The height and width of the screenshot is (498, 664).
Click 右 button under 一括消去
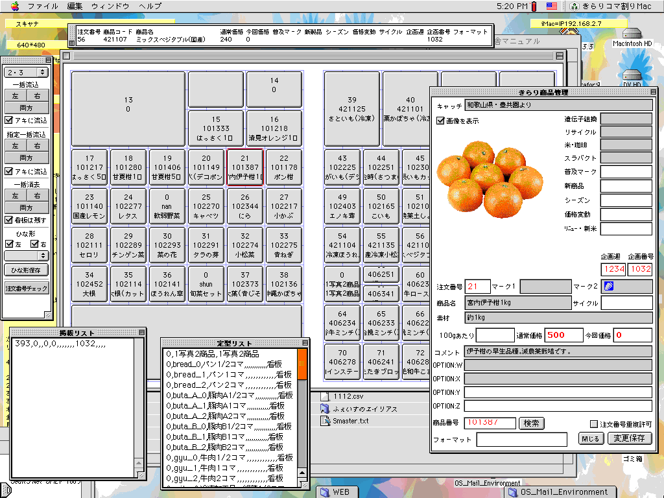pos(37,196)
